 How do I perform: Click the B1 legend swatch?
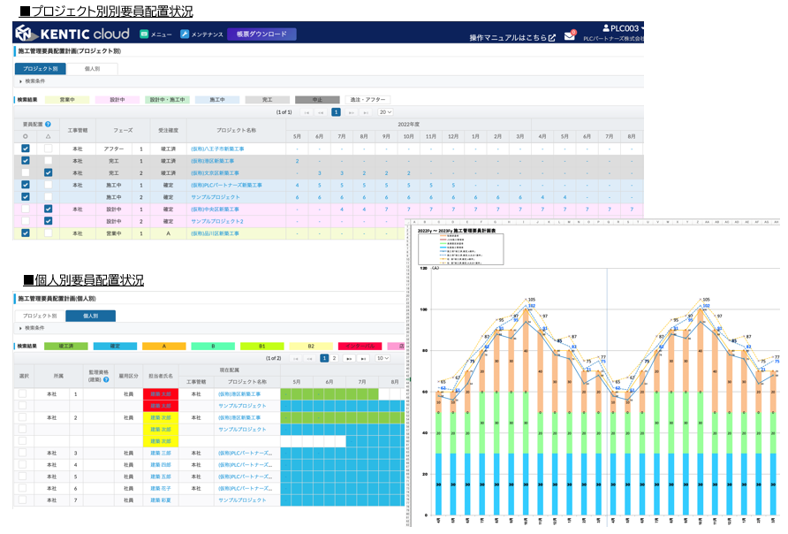tap(261, 346)
